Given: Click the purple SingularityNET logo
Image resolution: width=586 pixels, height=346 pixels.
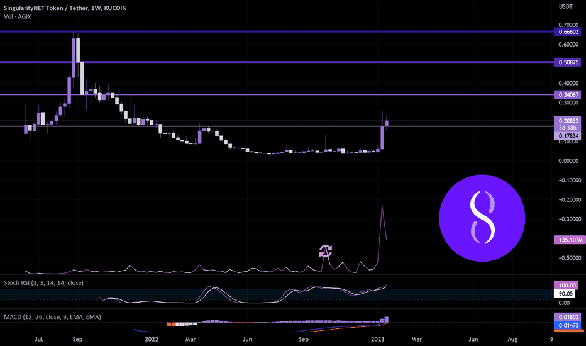Looking at the screenshot, I should tap(482, 218).
